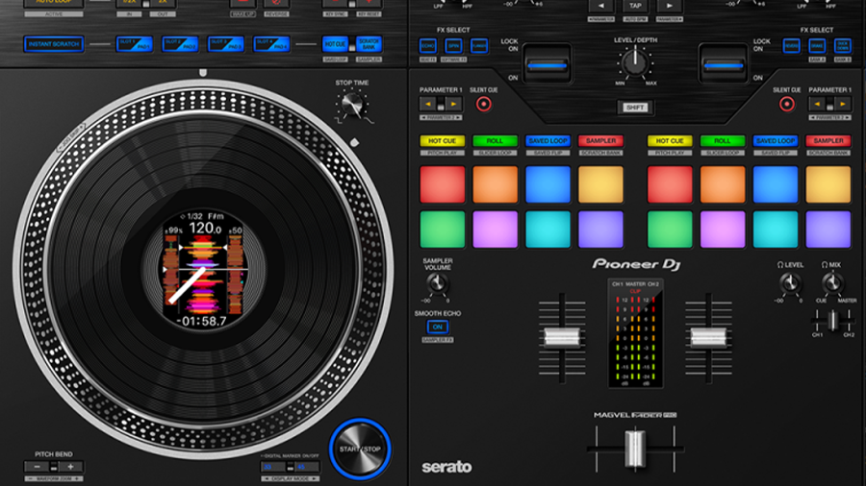Adjust the Stop Time knob
The height and width of the screenshot is (486, 866).
[x=352, y=104]
